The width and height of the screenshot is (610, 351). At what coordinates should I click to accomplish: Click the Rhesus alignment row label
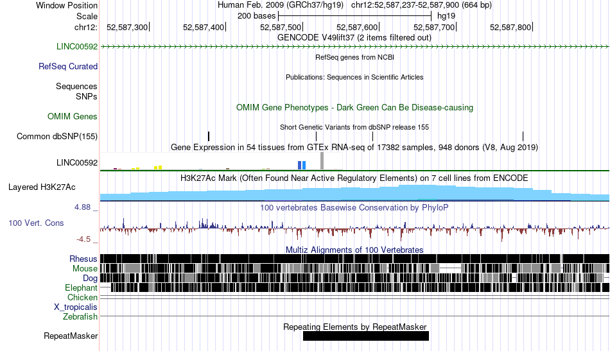pyautogui.click(x=83, y=259)
